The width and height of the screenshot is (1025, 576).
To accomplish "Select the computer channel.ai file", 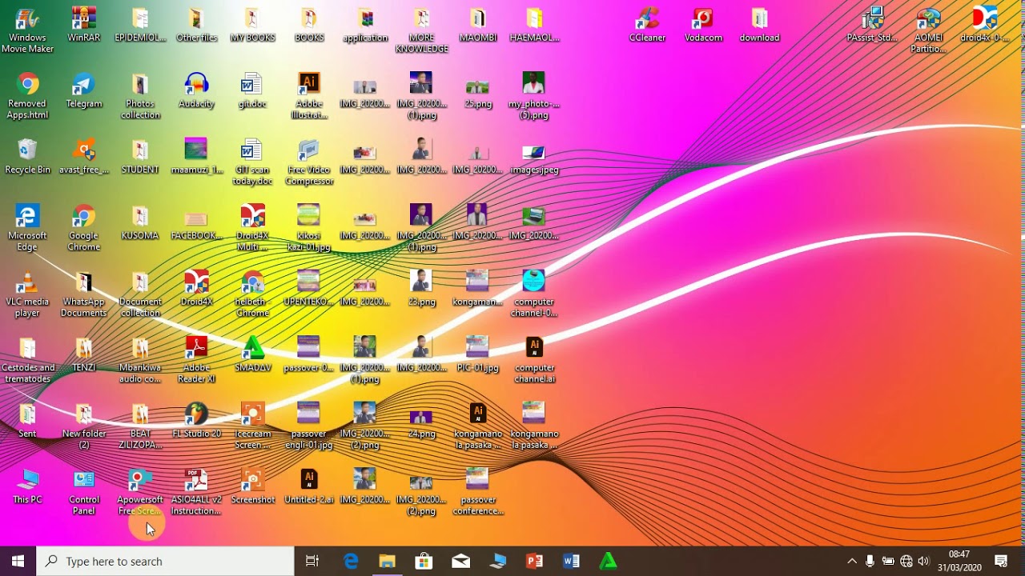I will tap(534, 360).
